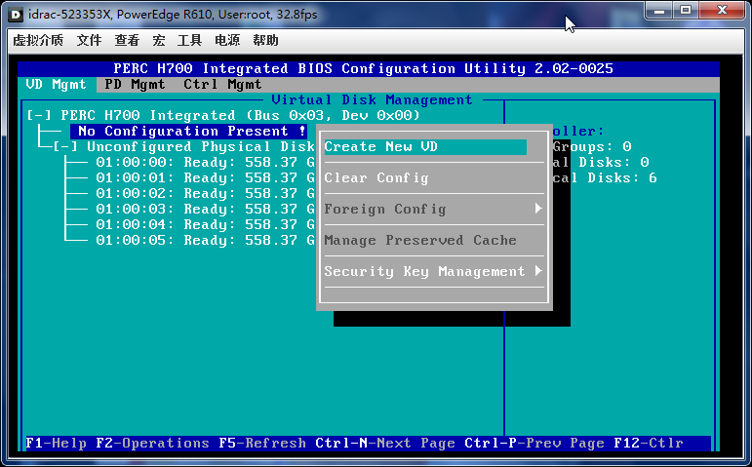Viewport: 752px width, 467px height.
Task: Click the F2-Operations footer hint
Action: pyautogui.click(x=152, y=443)
